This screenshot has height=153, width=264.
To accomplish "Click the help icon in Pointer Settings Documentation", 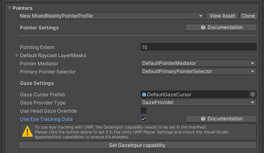I will [203, 27].
